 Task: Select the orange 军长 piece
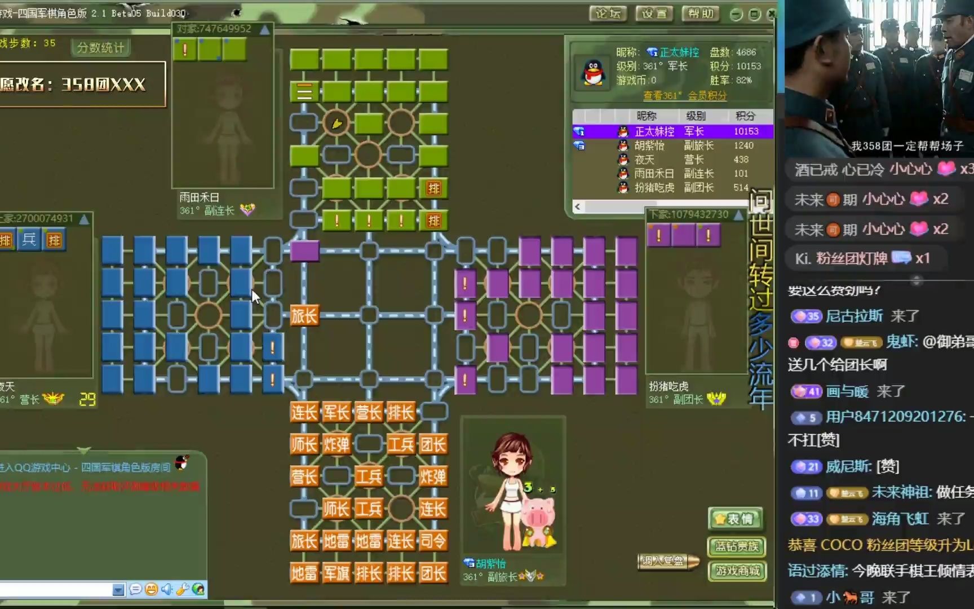coord(337,412)
